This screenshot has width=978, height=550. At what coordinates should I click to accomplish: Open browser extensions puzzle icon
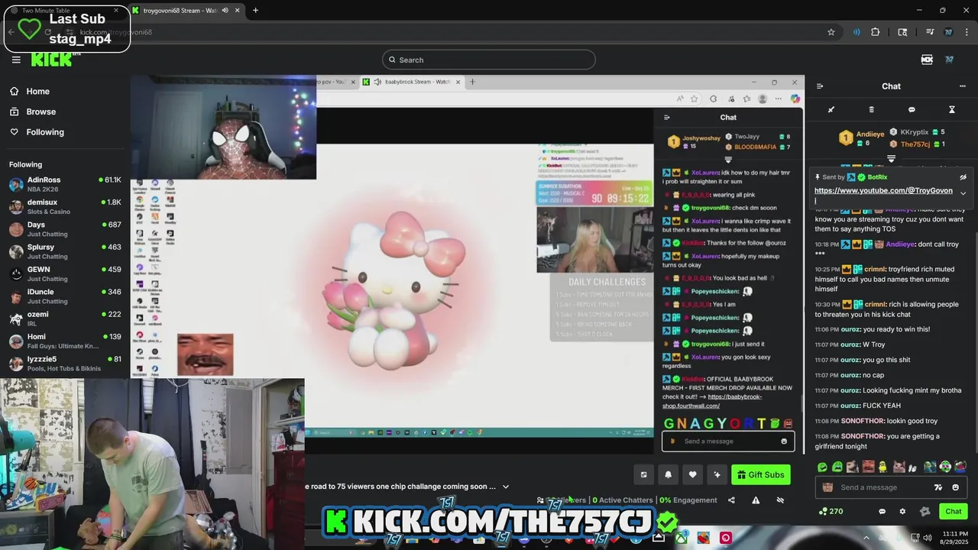876,32
